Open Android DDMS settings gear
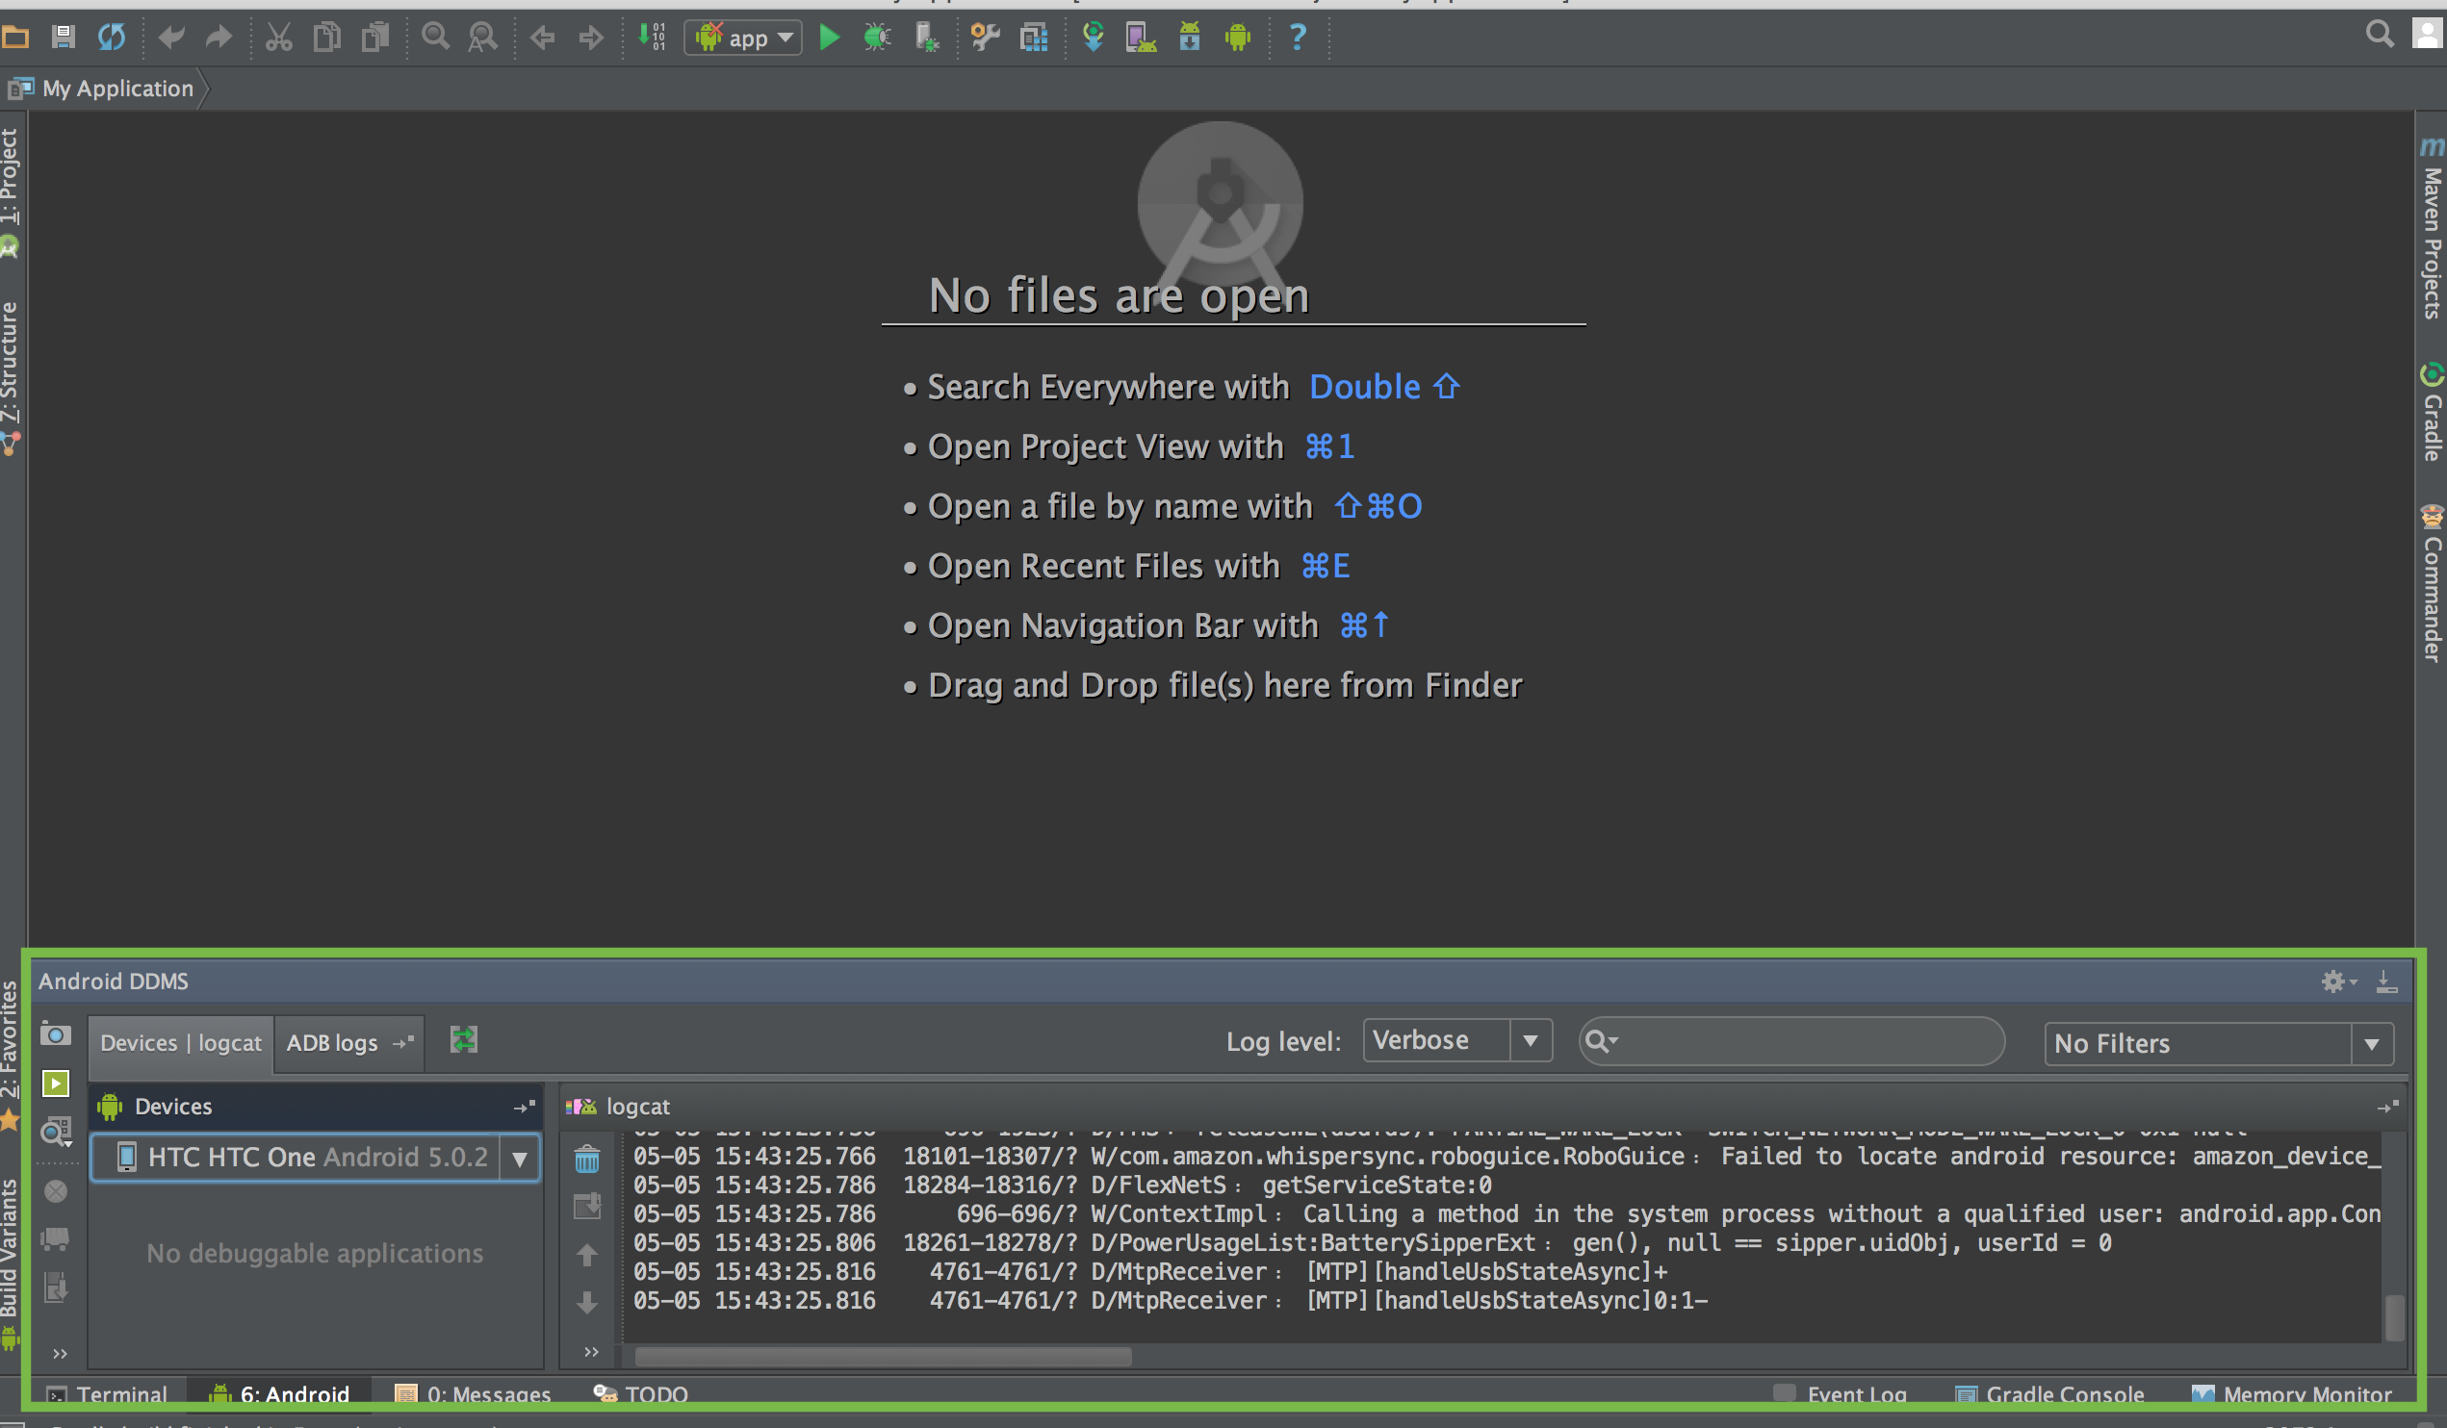The width and height of the screenshot is (2447, 1428). (x=2337, y=982)
